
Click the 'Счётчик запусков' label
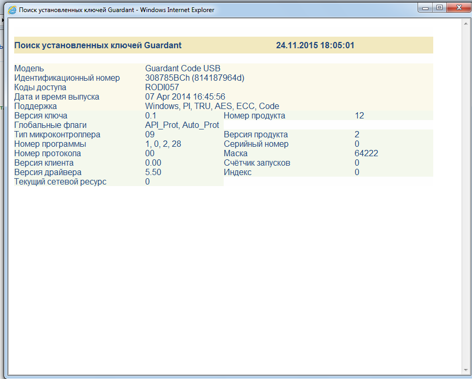pos(257,163)
